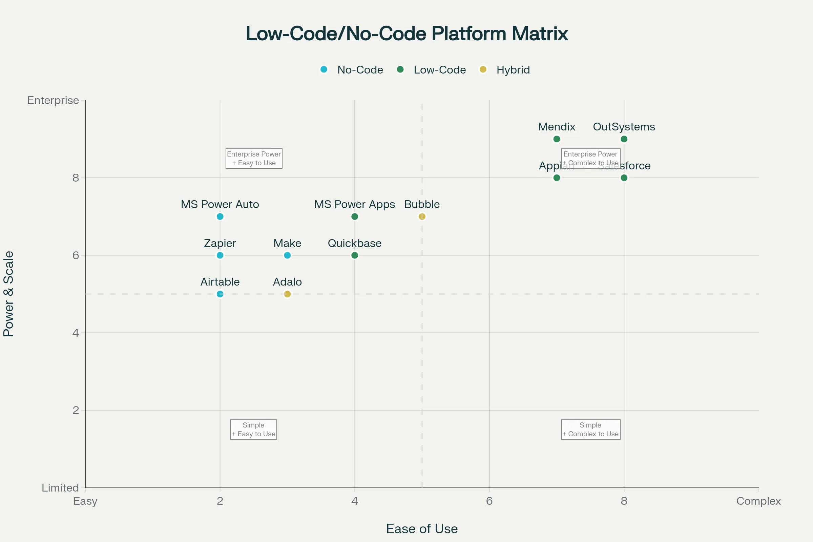Image resolution: width=813 pixels, height=542 pixels.
Task: Select the Mendix data point
Action: (x=556, y=139)
